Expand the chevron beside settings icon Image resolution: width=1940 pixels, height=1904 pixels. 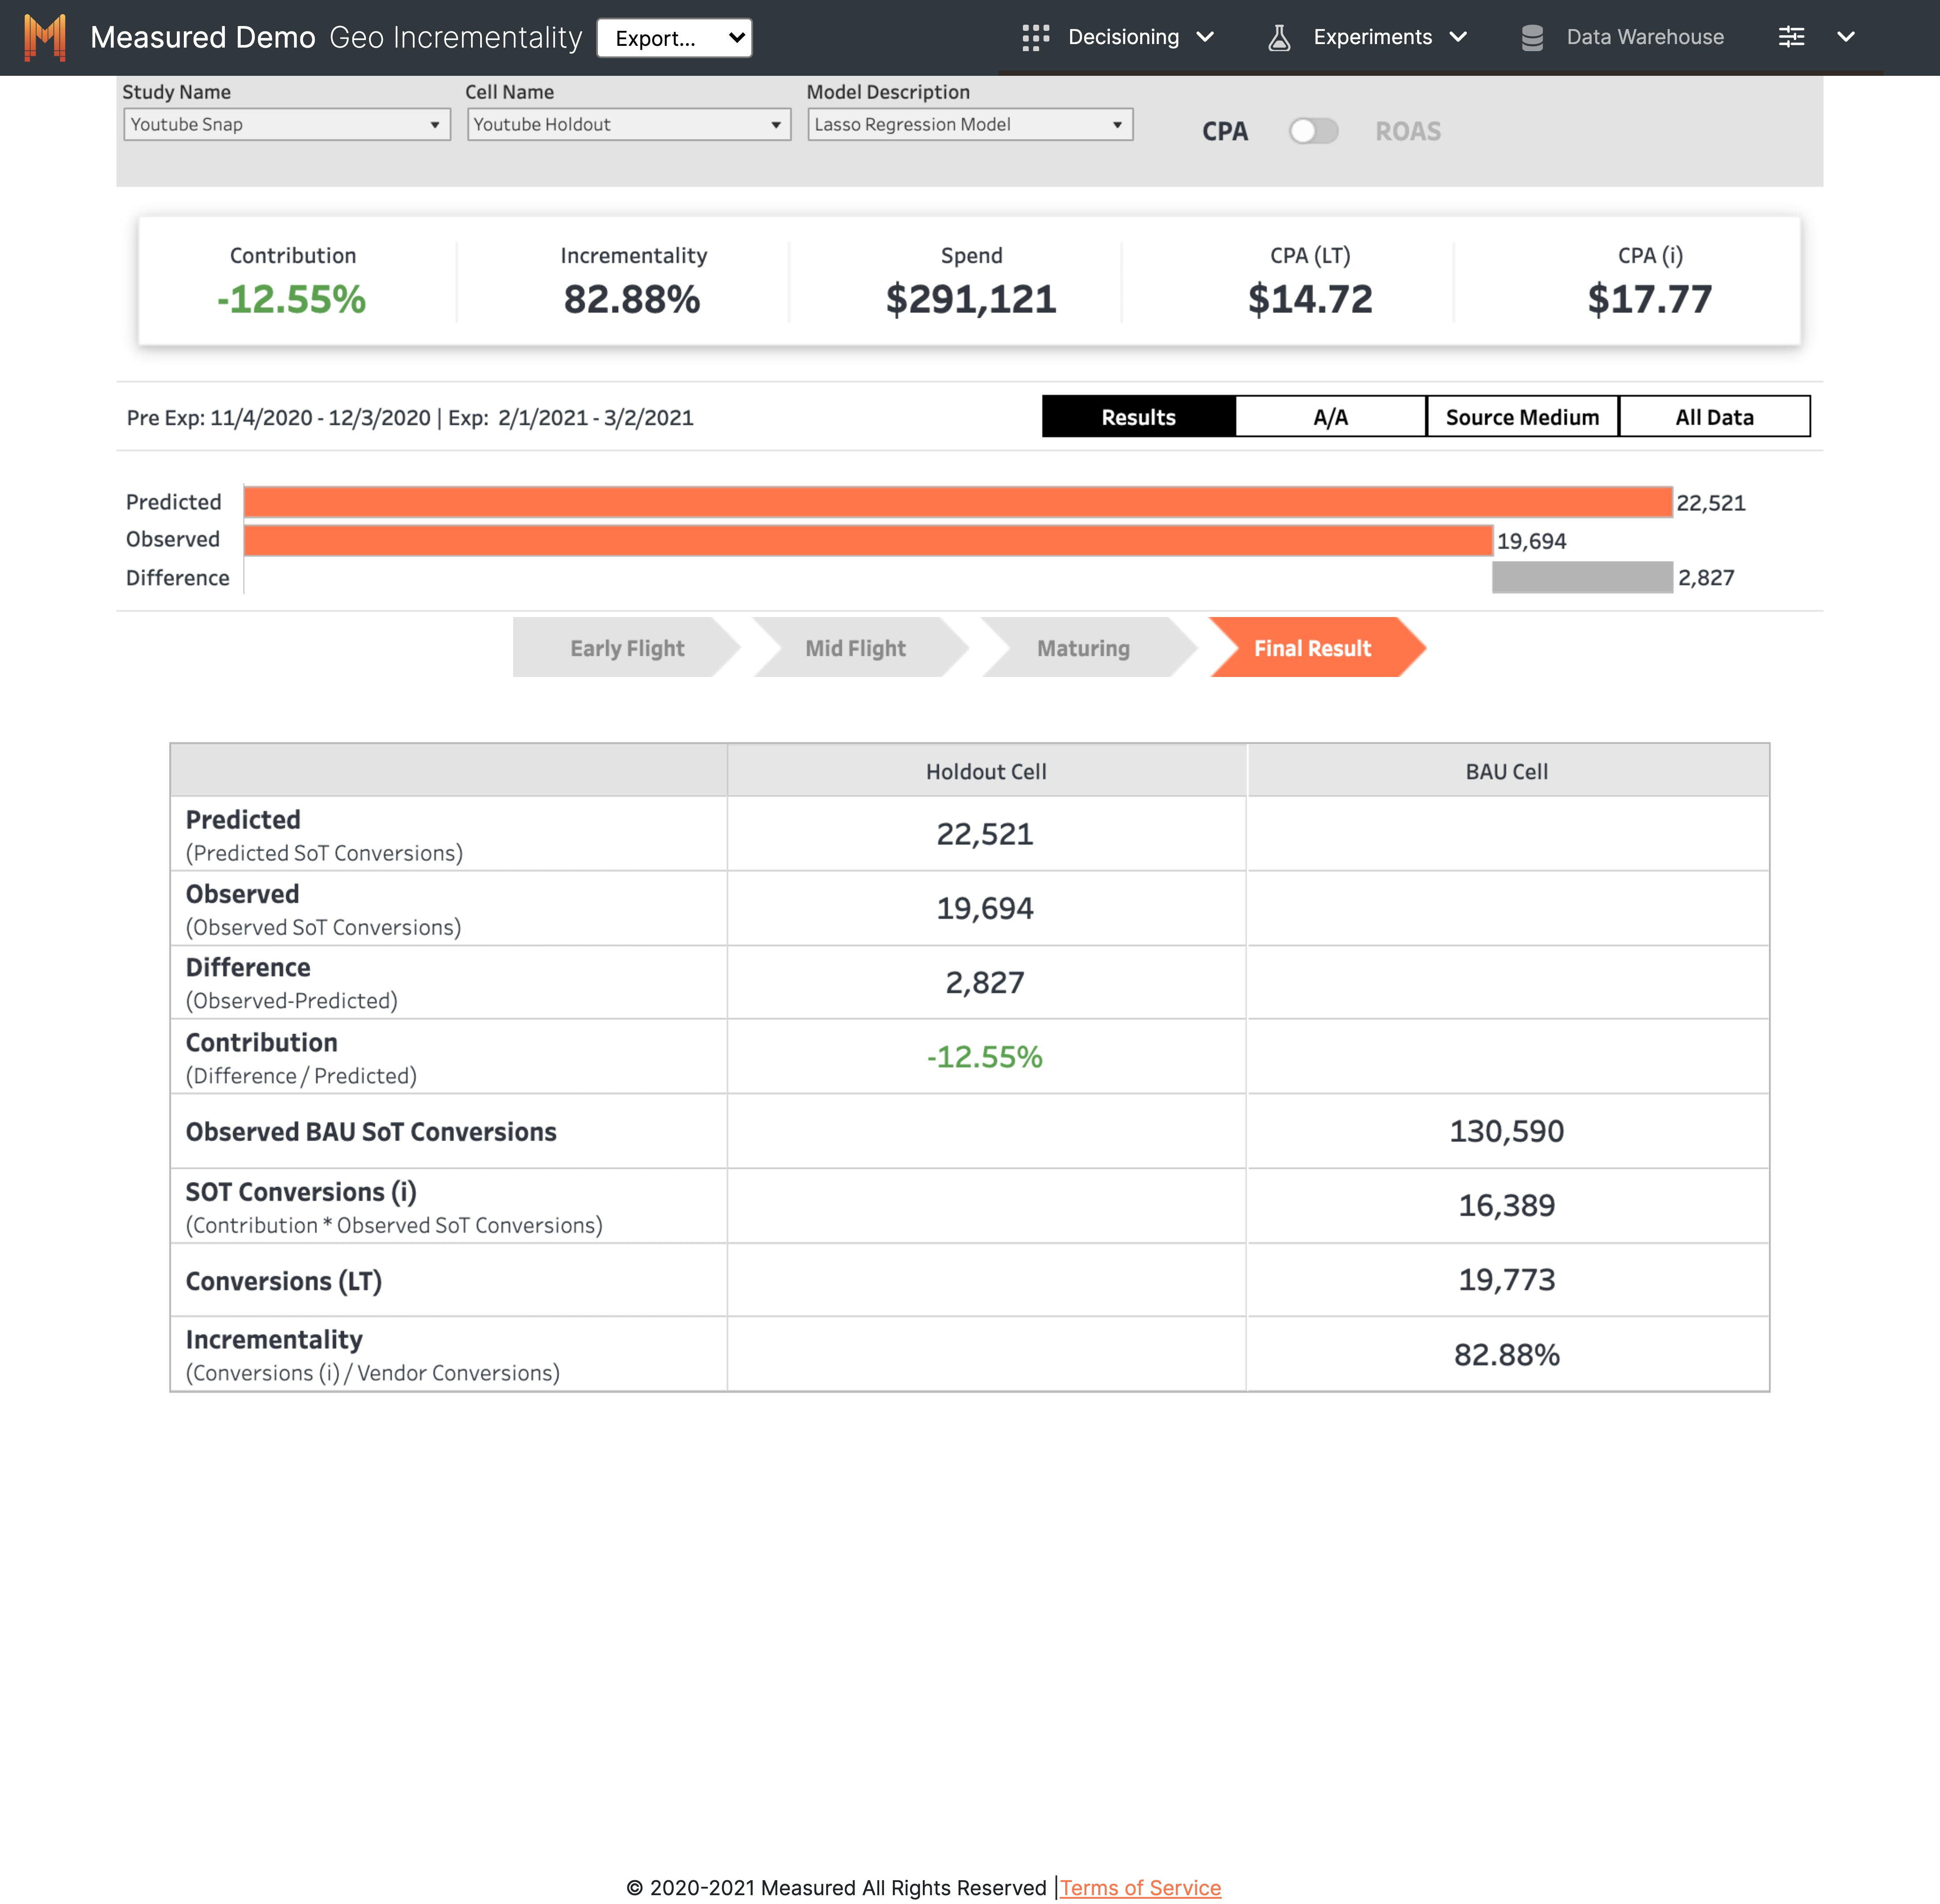[1846, 37]
